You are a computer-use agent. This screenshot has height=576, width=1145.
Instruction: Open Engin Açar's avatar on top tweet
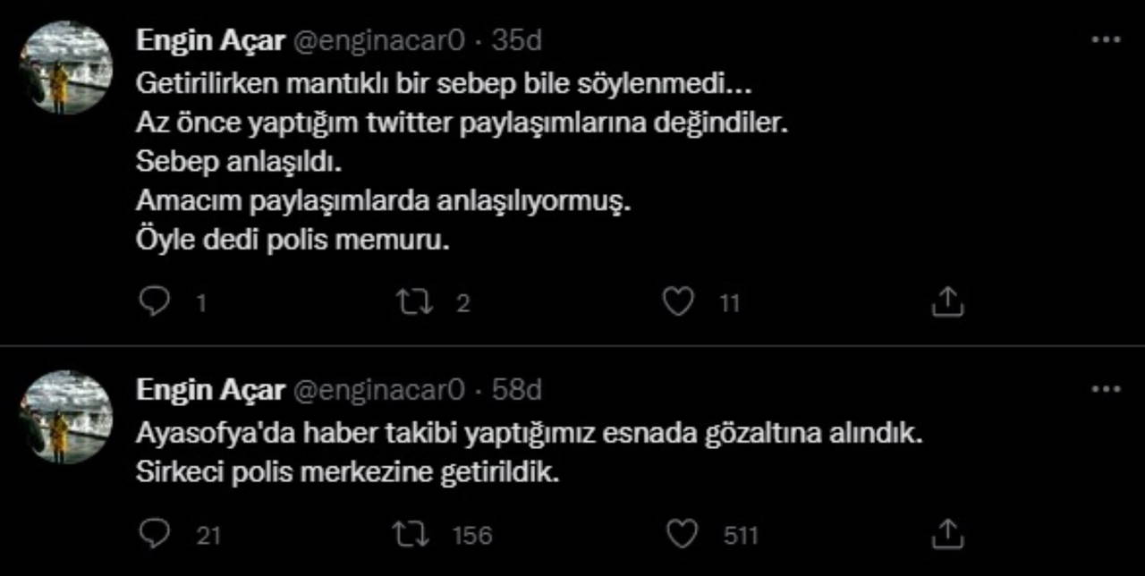point(68,68)
